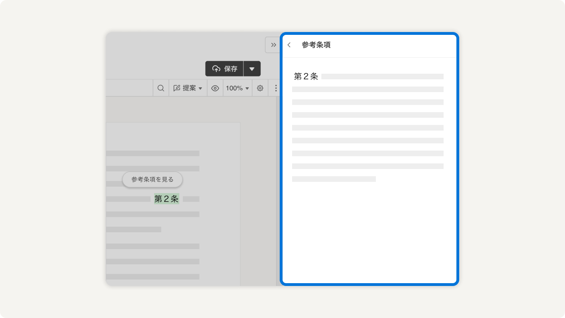Screen dimensions: 565x318
Task: Open the three-dot more options menu
Action: 276,88
